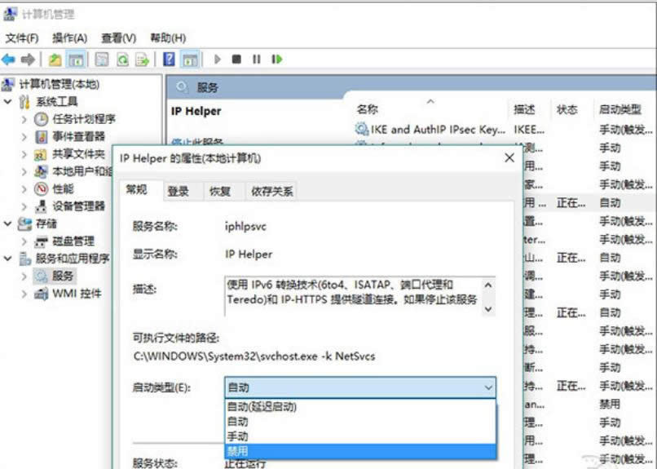This screenshot has height=469, width=657.
Task: Expand the WMI 控件 node chevron
Action: coord(24,294)
